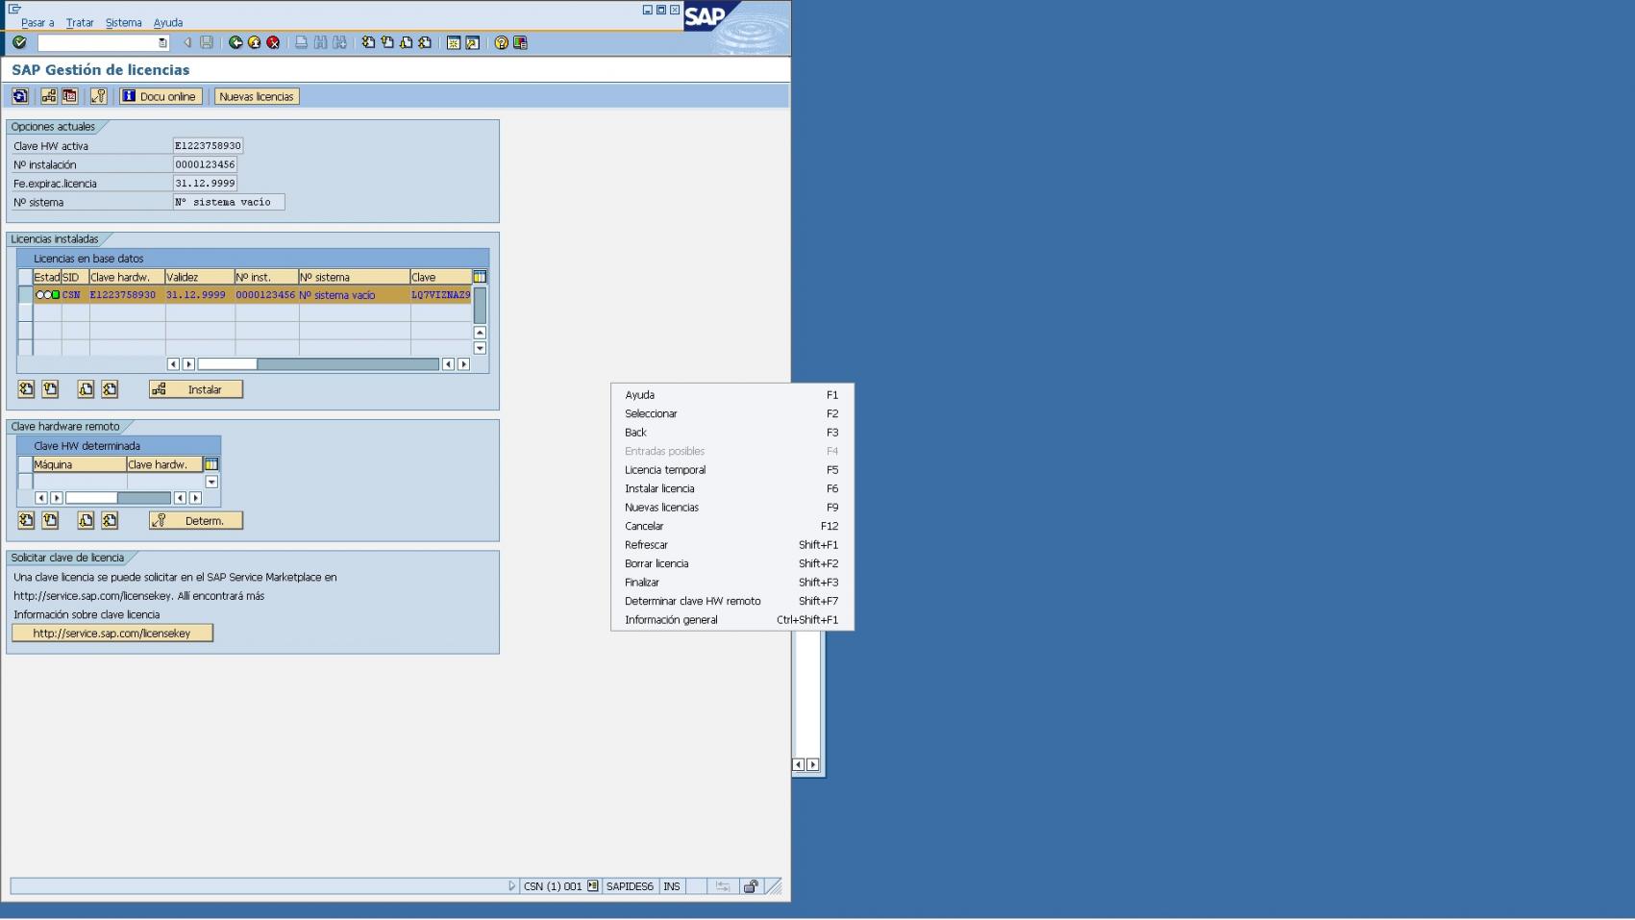The image size is (1635, 920).
Task: Open the Pasar a menu
Action: coord(37,22)
